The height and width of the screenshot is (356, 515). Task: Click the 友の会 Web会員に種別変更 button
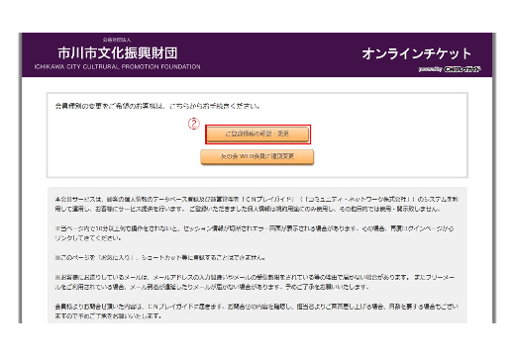click(257, 156)
